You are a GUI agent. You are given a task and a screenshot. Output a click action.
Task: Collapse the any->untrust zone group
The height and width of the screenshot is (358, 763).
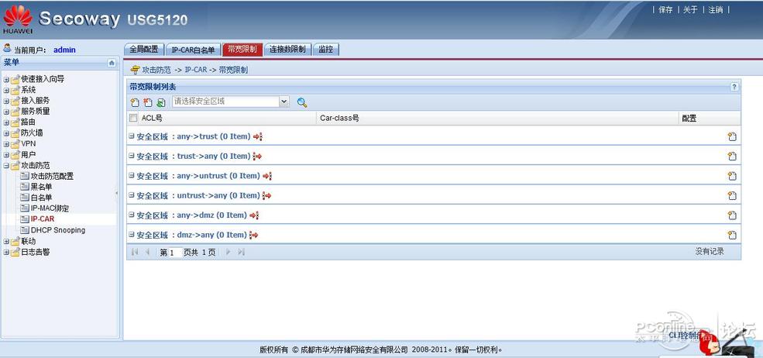132,175
